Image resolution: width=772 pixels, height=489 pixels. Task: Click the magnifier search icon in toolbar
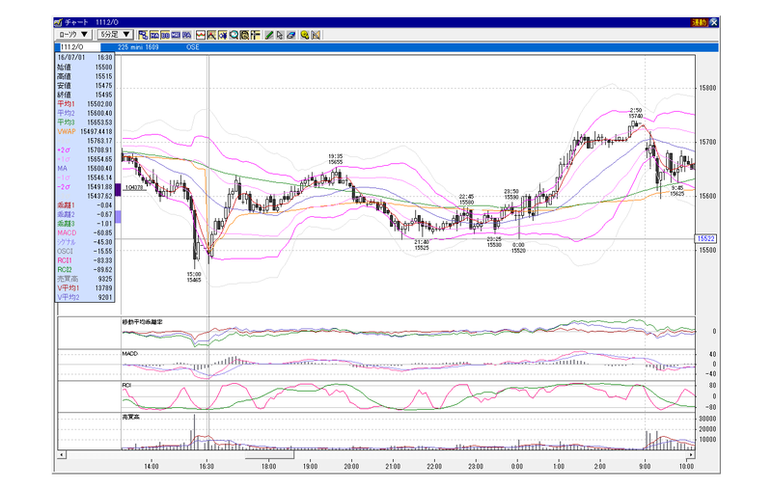(x=234, y=35)
